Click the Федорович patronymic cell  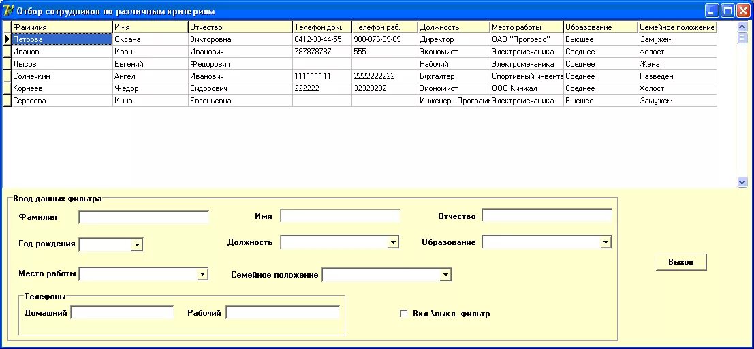click(x=240, y=64)
